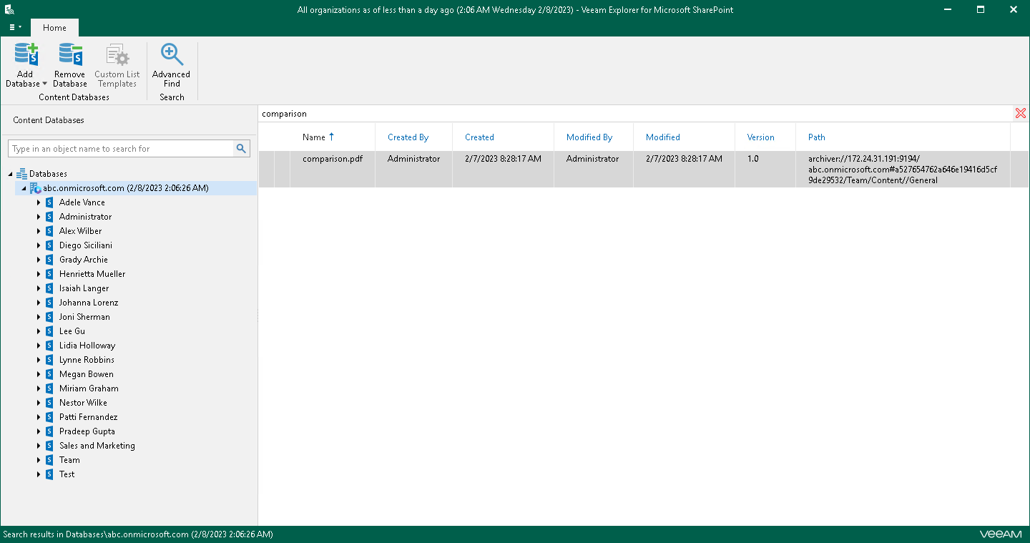Select the Team site in tree
The image size is (1030, 543).
[x=69, y=460]
